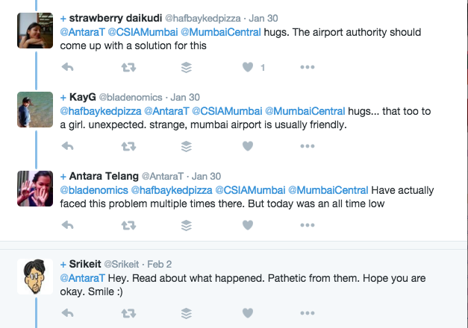Image resolution: width=468 pixels, height=328 pixels.
Task: Like KayG's tweet
Action: pos(248,146)
